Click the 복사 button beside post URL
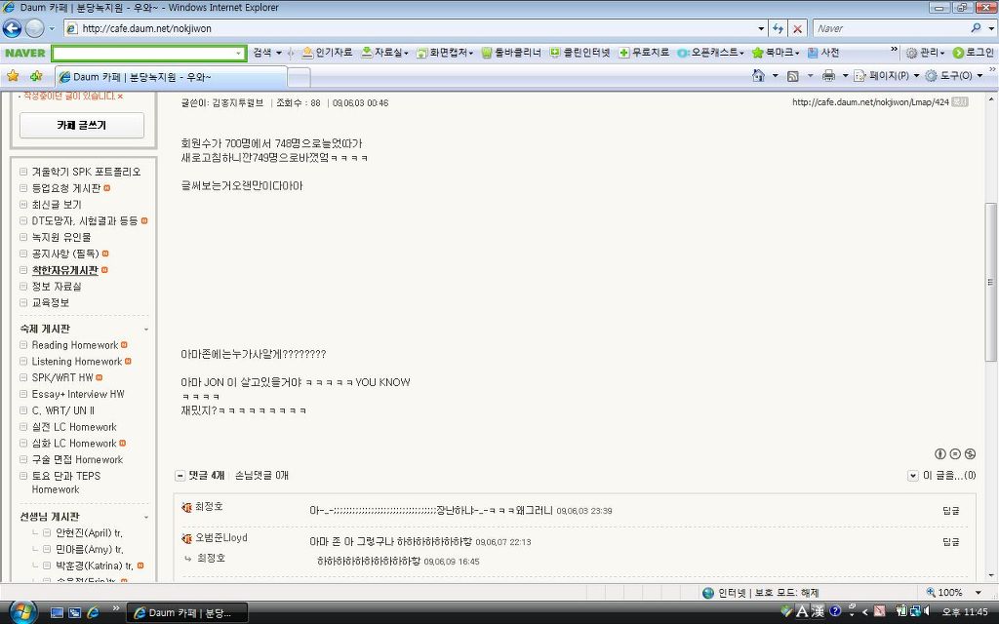Image resolution: width=999 pixels, height=624 pixels. click(x=960, y=101)
